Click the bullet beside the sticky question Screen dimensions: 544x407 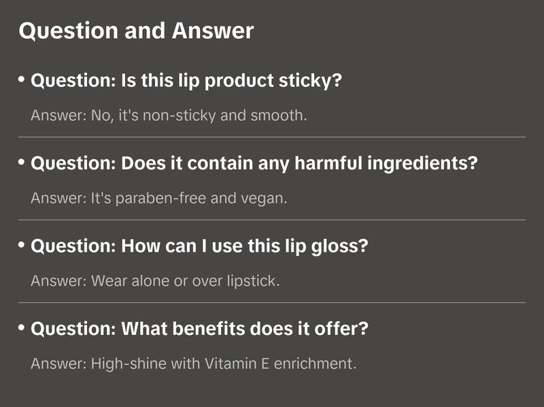point(22,80)
